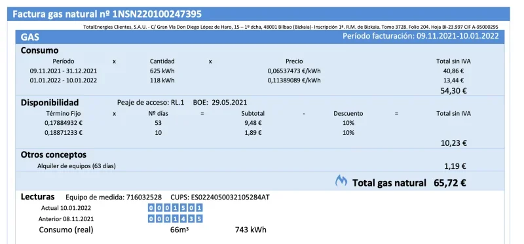Click quantity '625 kWh'
Image resolution: width=524 pixels, height=244 pixels.
(162, 71)
